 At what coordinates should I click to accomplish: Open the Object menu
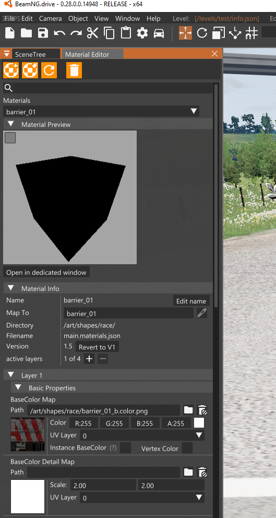click(78, 18)
